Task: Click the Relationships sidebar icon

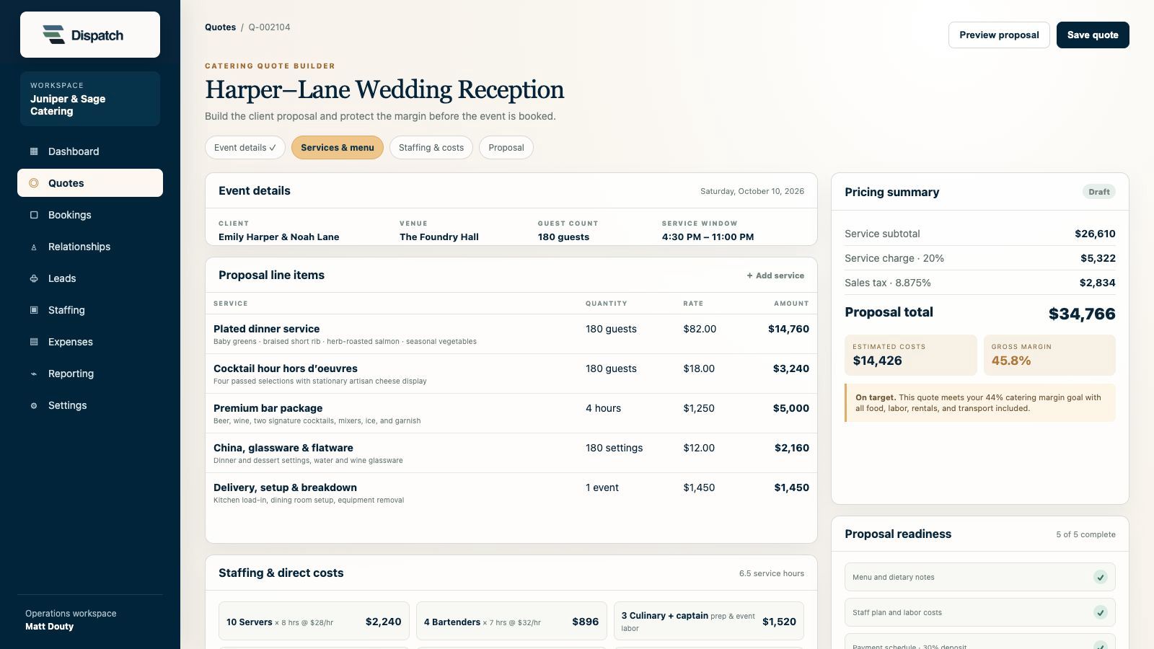Action: pos(34,247)
